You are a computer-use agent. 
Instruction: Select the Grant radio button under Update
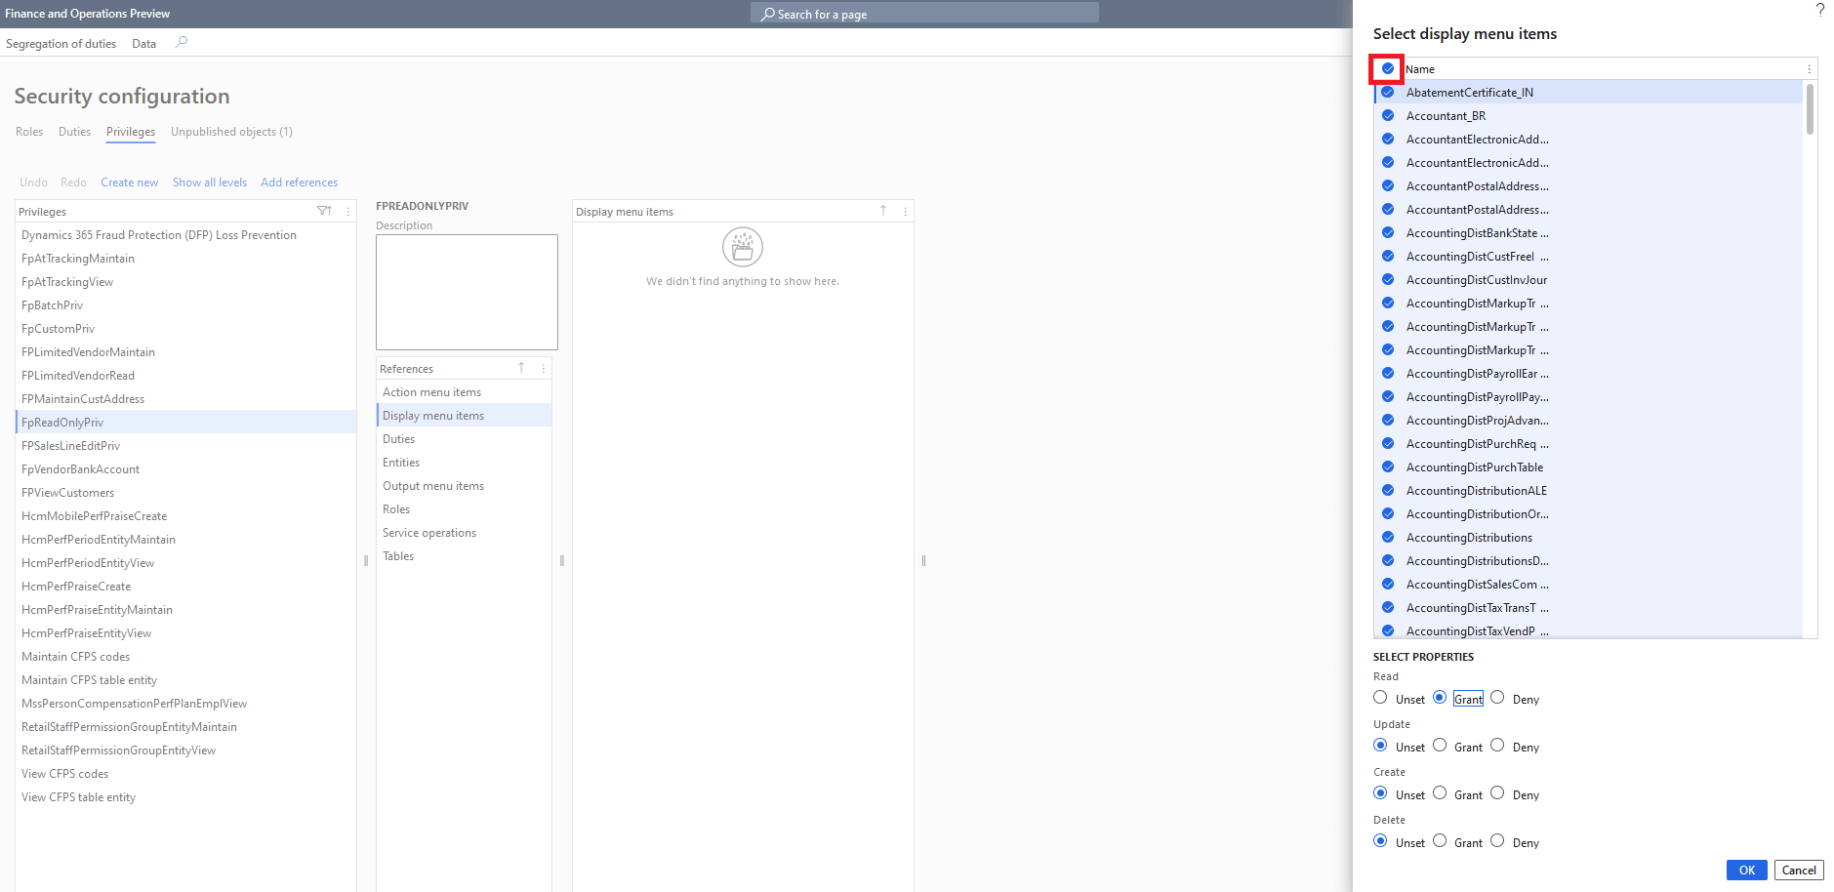[x=1440, y=745]
